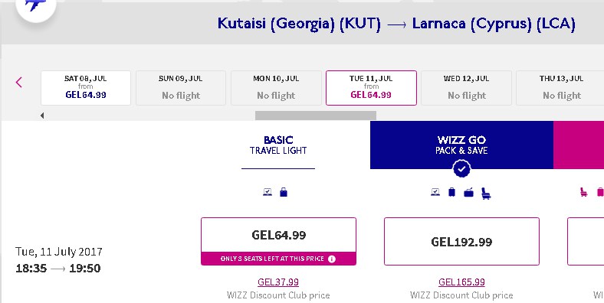Click the laptop bag icon under Basic
The image size is (604, 303).
point(268,192)
